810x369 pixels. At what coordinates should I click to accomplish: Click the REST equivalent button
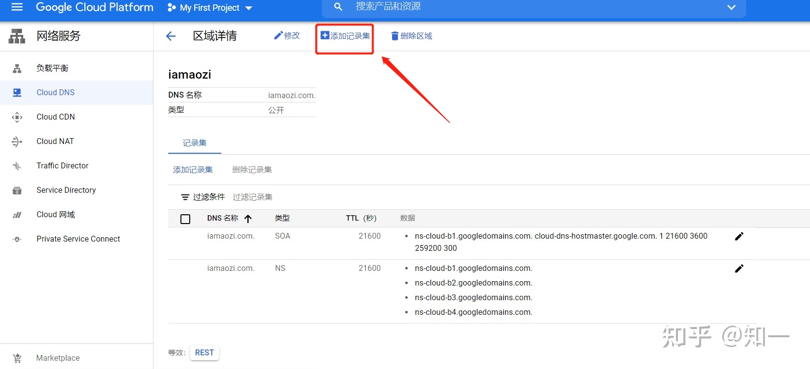coord(204,352)
